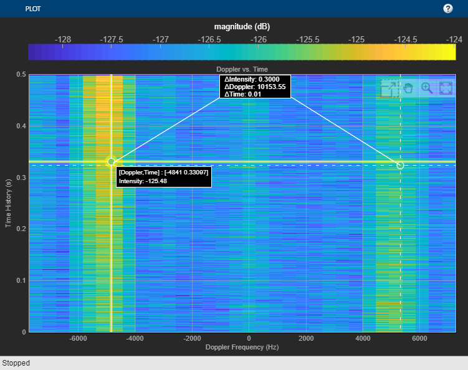
Task: Click the magnitude (dB) colorbar title
Action: pyautogui.click(x=242, y=26)
